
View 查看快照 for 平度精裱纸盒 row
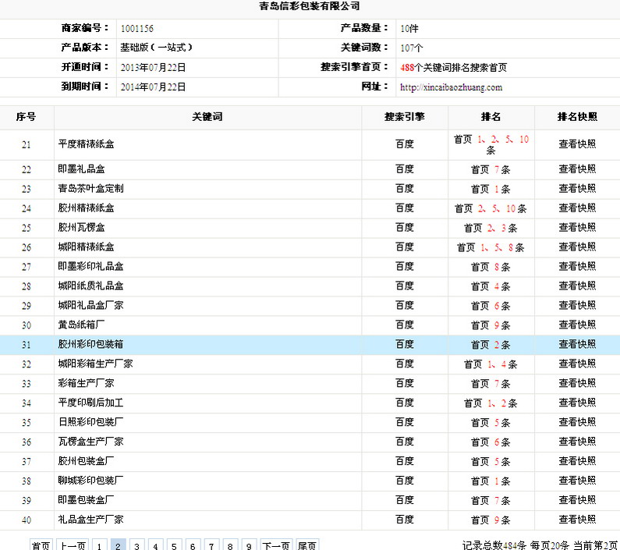pos(577,144)
